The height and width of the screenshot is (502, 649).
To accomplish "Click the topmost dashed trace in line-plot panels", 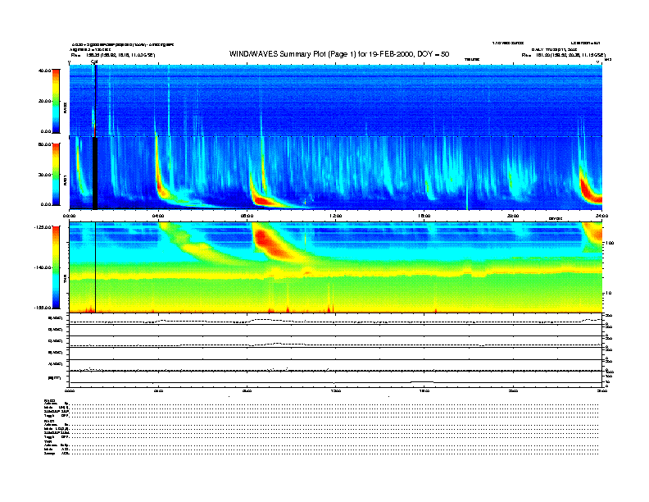I will [x=335, y=321].
